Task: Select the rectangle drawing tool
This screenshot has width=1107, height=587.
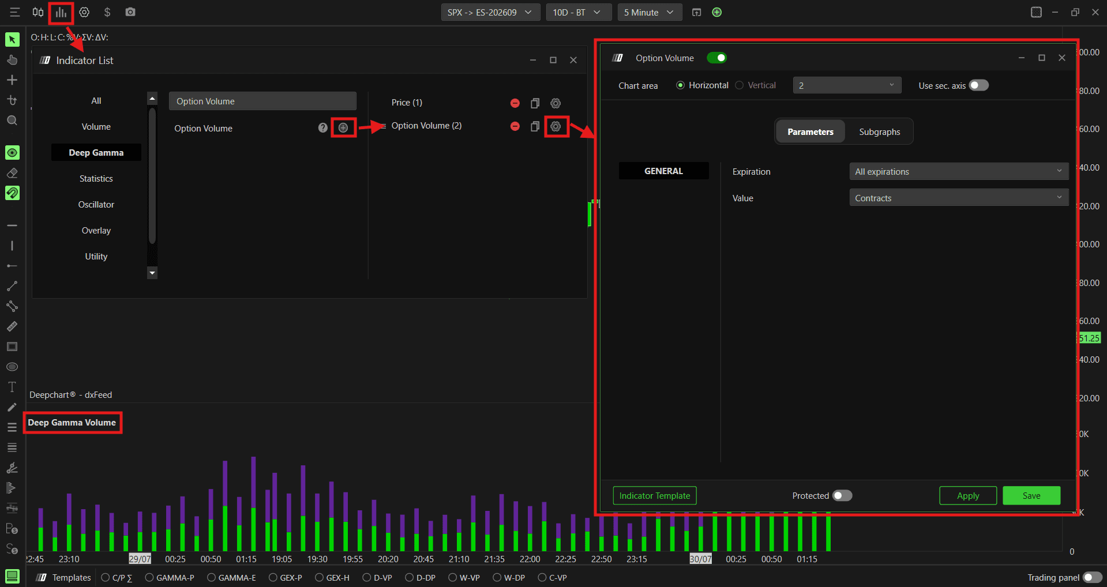Action: [12, 346]
